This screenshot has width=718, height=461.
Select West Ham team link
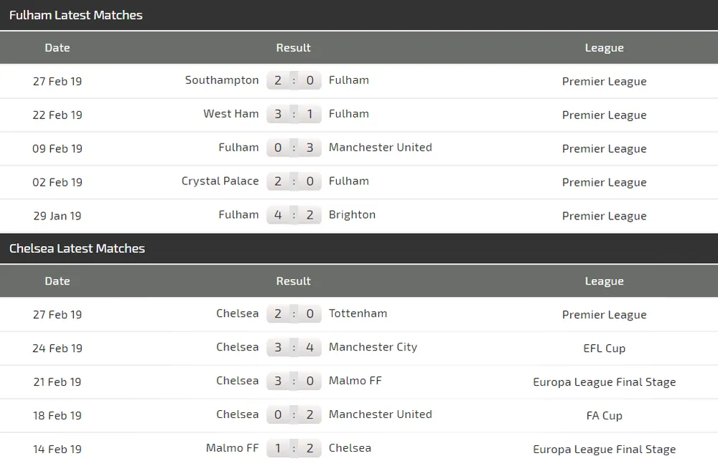pos(230,114)
